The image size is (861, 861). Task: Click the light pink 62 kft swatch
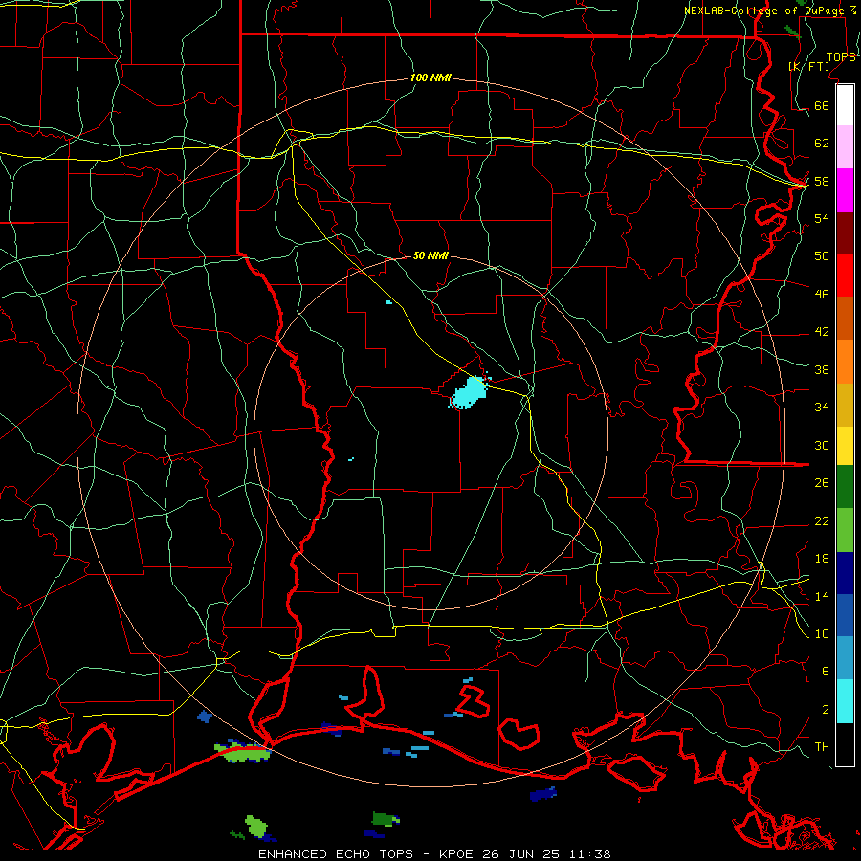[845, 147]
